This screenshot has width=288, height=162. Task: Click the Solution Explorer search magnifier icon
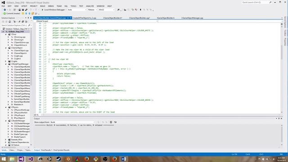click(x=29, y=25)
